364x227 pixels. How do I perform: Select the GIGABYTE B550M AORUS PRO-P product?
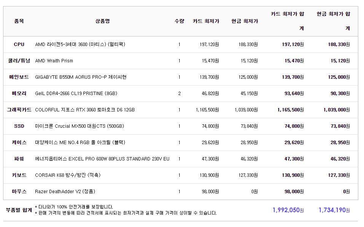click(81, 77)
